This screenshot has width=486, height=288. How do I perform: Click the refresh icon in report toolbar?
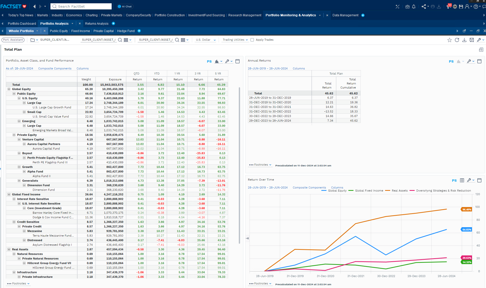point(457,40)
